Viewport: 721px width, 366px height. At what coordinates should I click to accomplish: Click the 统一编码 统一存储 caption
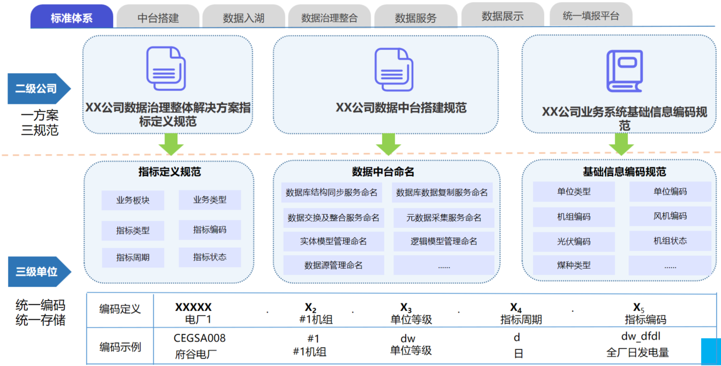point(41,313)
